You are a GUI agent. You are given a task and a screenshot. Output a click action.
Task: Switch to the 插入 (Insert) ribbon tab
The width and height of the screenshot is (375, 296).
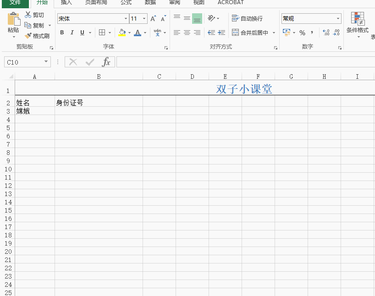pyautogui.click(x=66, y=2)
